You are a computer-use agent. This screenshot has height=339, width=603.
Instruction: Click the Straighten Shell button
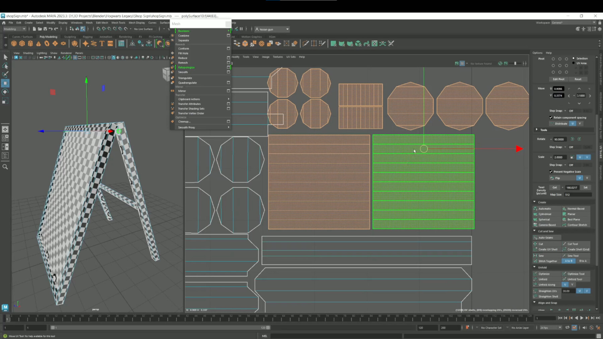[548, 296]
